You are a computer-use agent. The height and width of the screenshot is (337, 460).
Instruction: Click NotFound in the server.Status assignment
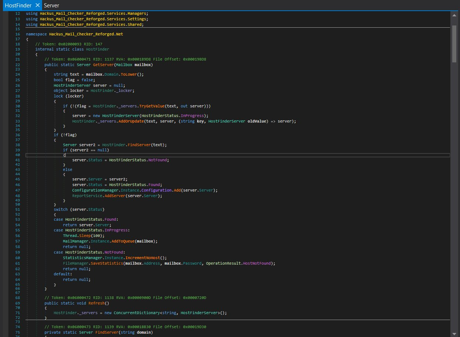pyautogui.click(x=158, y=160)
